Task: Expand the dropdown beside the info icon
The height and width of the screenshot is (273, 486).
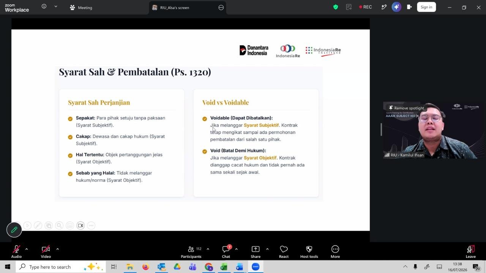Action: 56,6
